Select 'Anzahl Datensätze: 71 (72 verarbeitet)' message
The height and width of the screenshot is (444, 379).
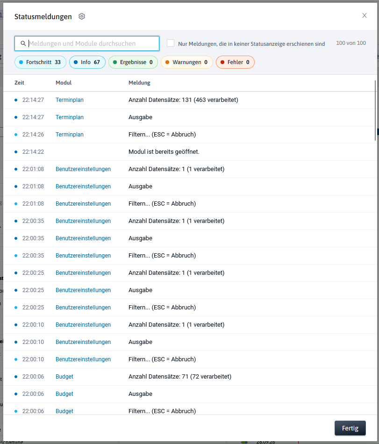coord(180,377)
